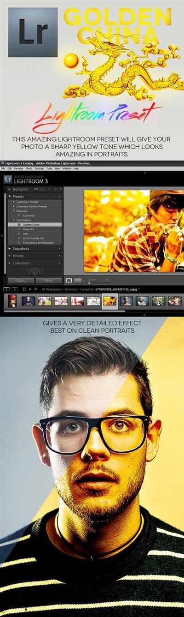Open the filmstrip filename source dropdown
Viewport: 184px width, 617px height.
(x=139, y=289)
